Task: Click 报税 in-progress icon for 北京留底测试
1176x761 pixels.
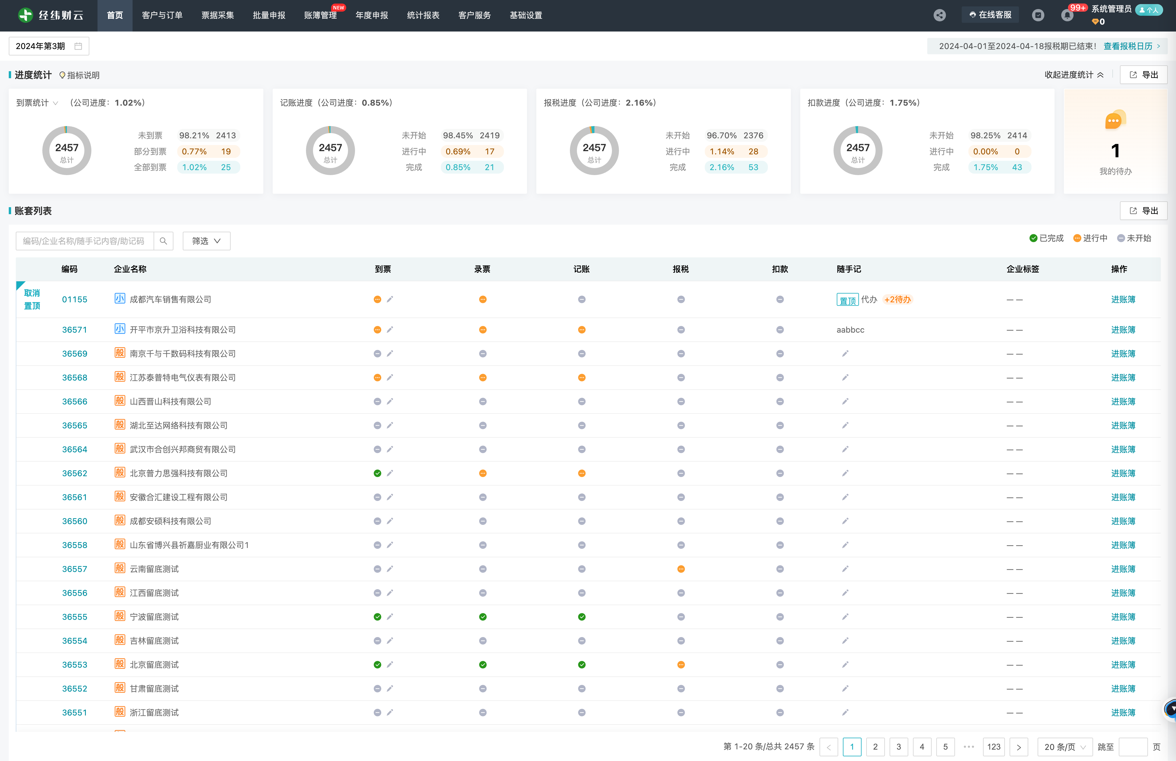Action: 681,665
